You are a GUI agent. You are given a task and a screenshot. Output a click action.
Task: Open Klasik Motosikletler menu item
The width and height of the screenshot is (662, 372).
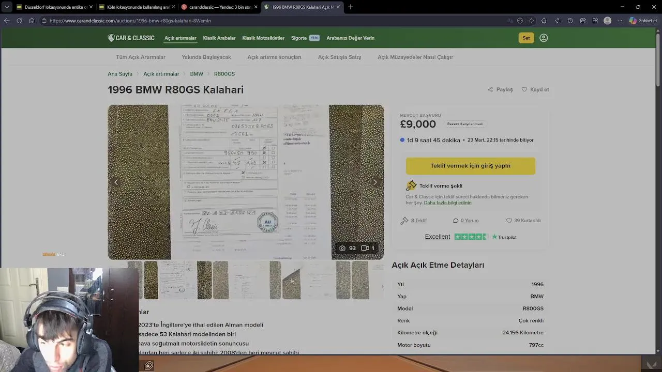[x=263, y=38]
